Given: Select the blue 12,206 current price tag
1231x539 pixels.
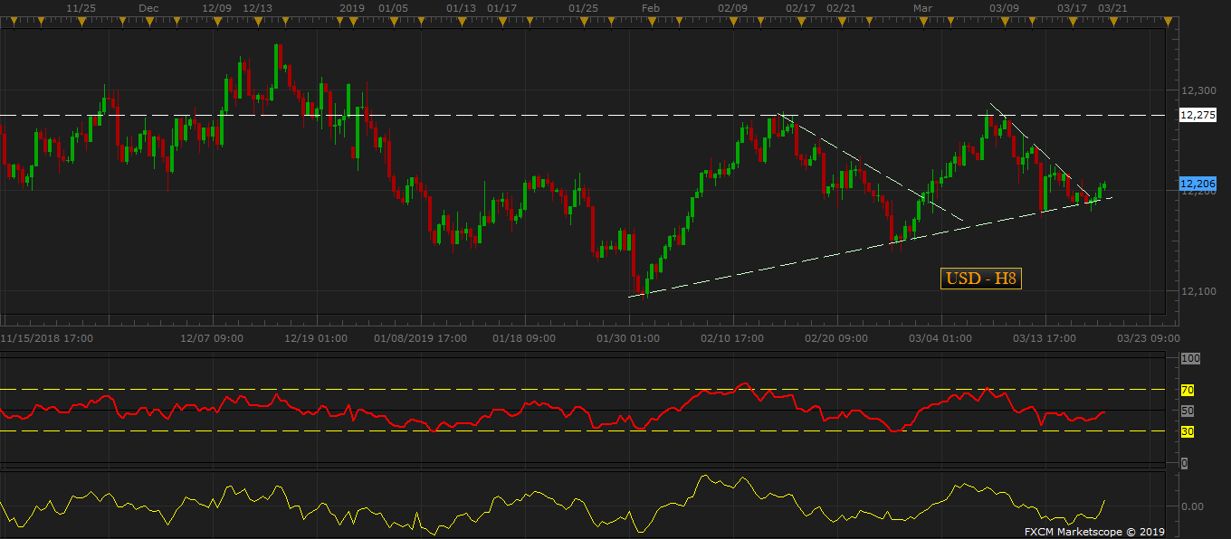Looking at the screenshot, I should pos(1198,183).
